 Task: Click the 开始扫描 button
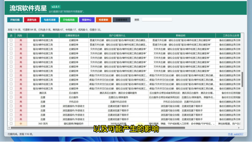pyautogui.click(x=15, y=20)
